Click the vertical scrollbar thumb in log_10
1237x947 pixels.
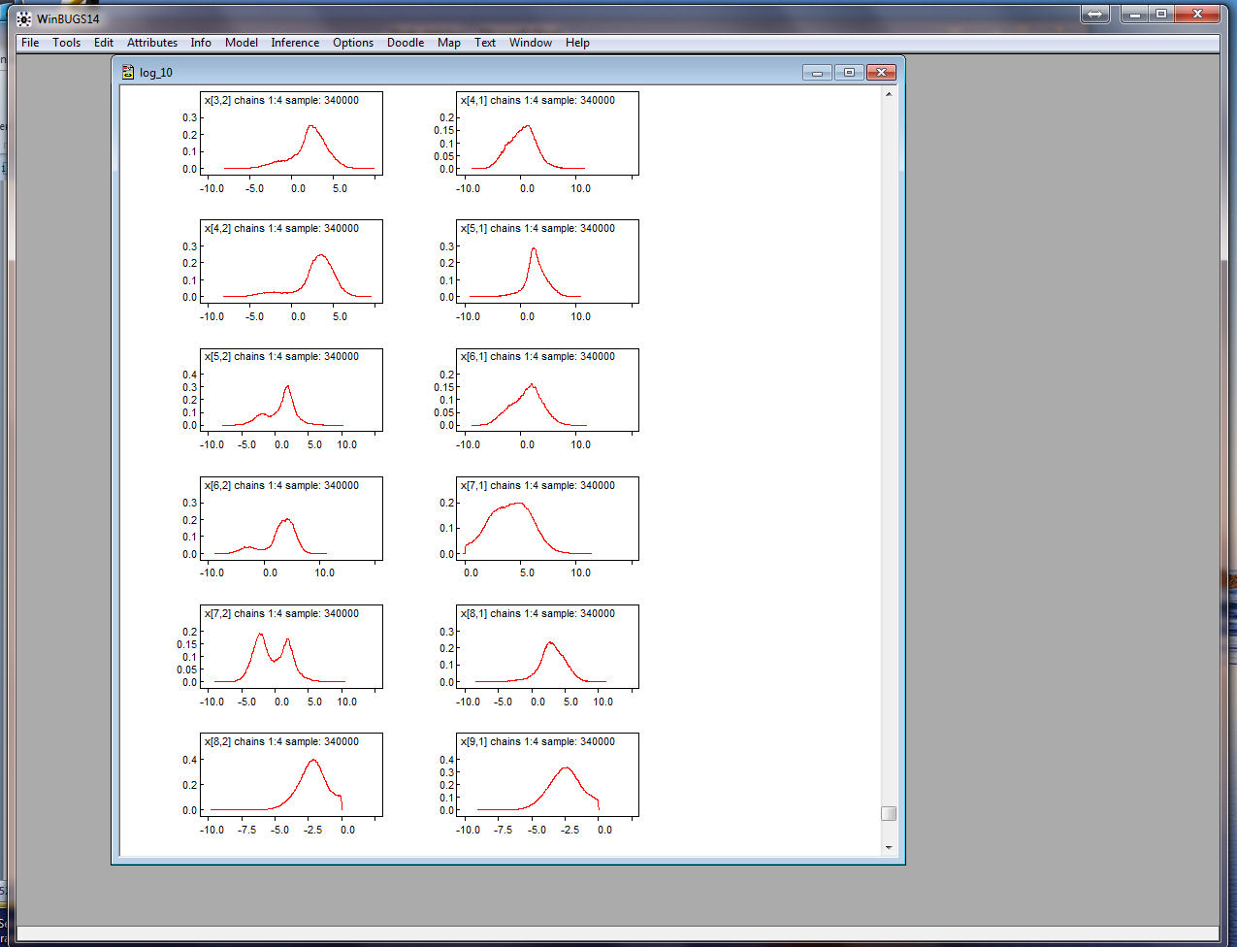889,813
